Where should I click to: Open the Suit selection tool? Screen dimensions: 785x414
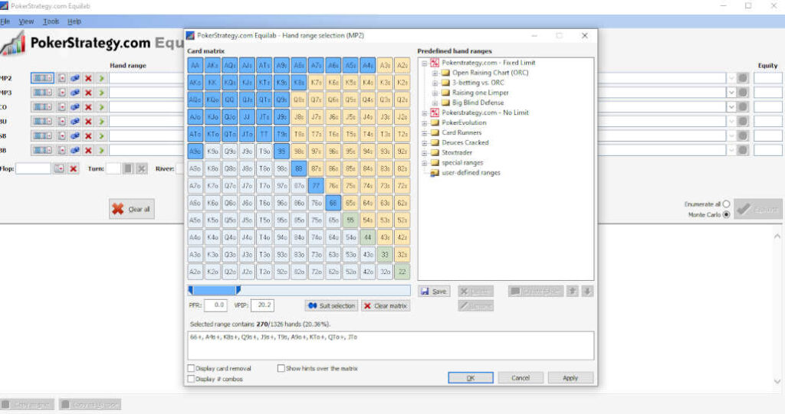click(x=331, y=305)
